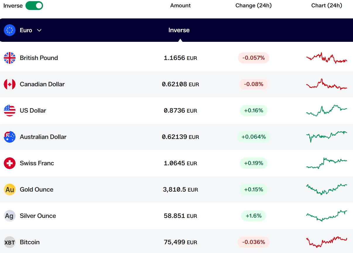Click the Australian Dollar flag icon
353x253 pixels.
(x=10, y=137)
